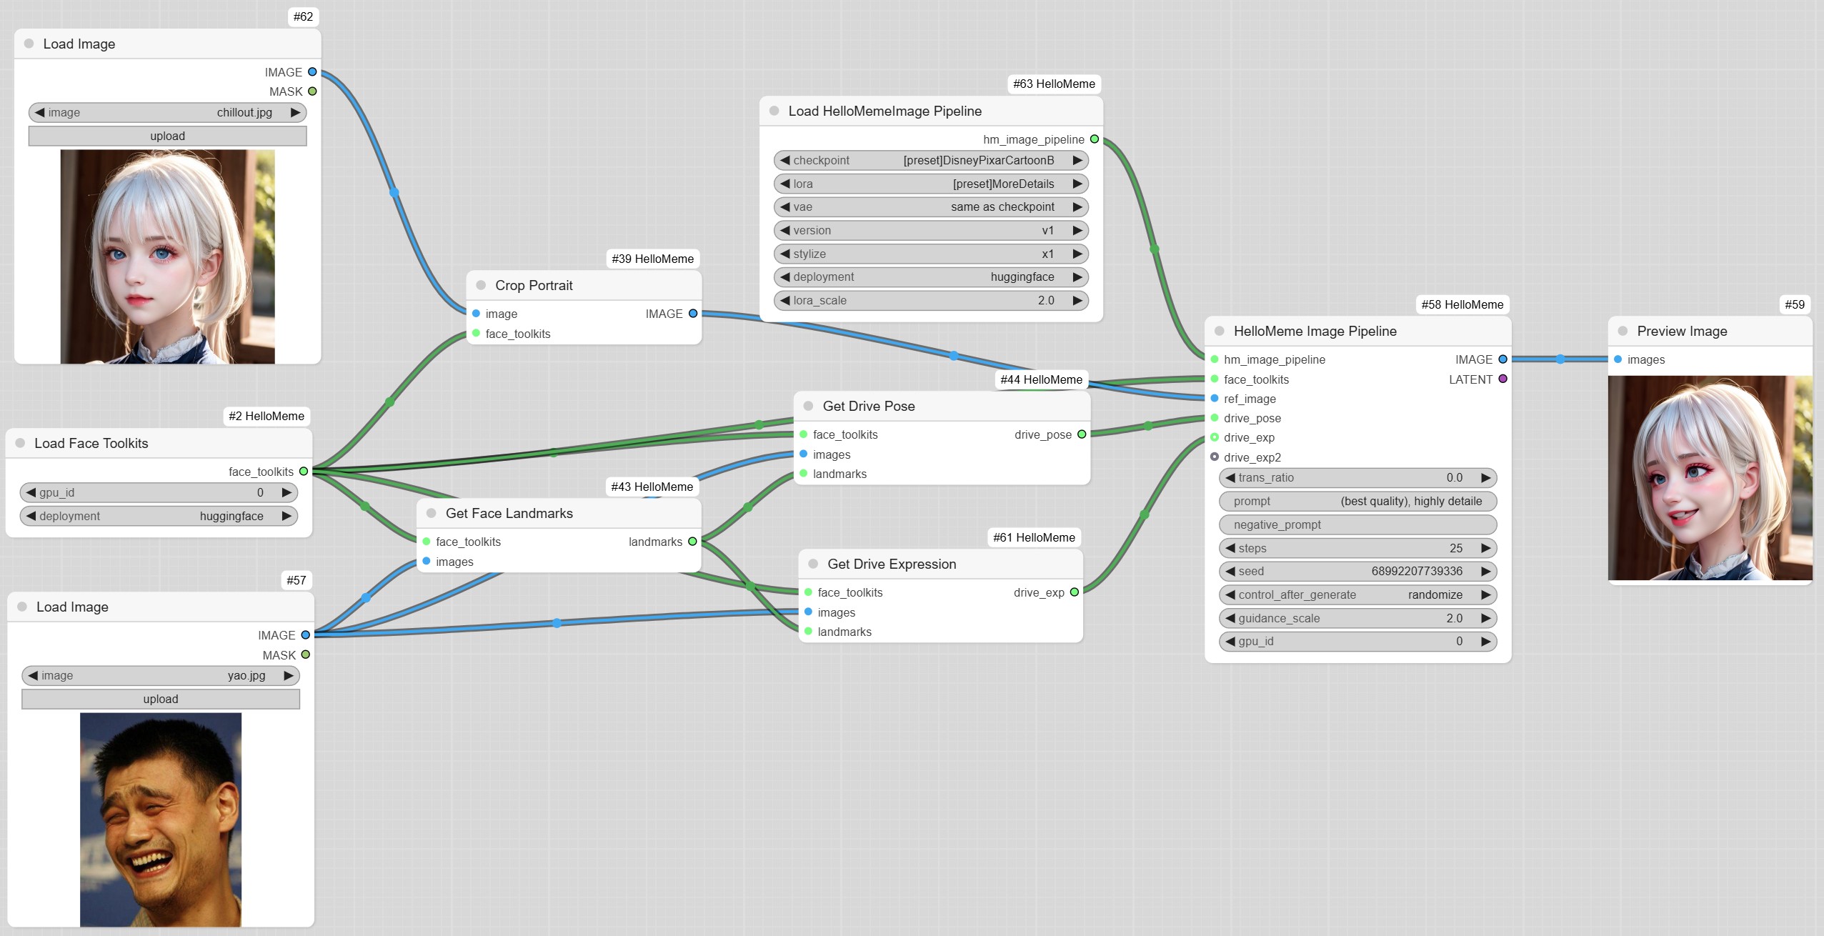1824x936 pixels.
Task: Open the lora MoreDetails combo
Action: (x=931, y=184)
